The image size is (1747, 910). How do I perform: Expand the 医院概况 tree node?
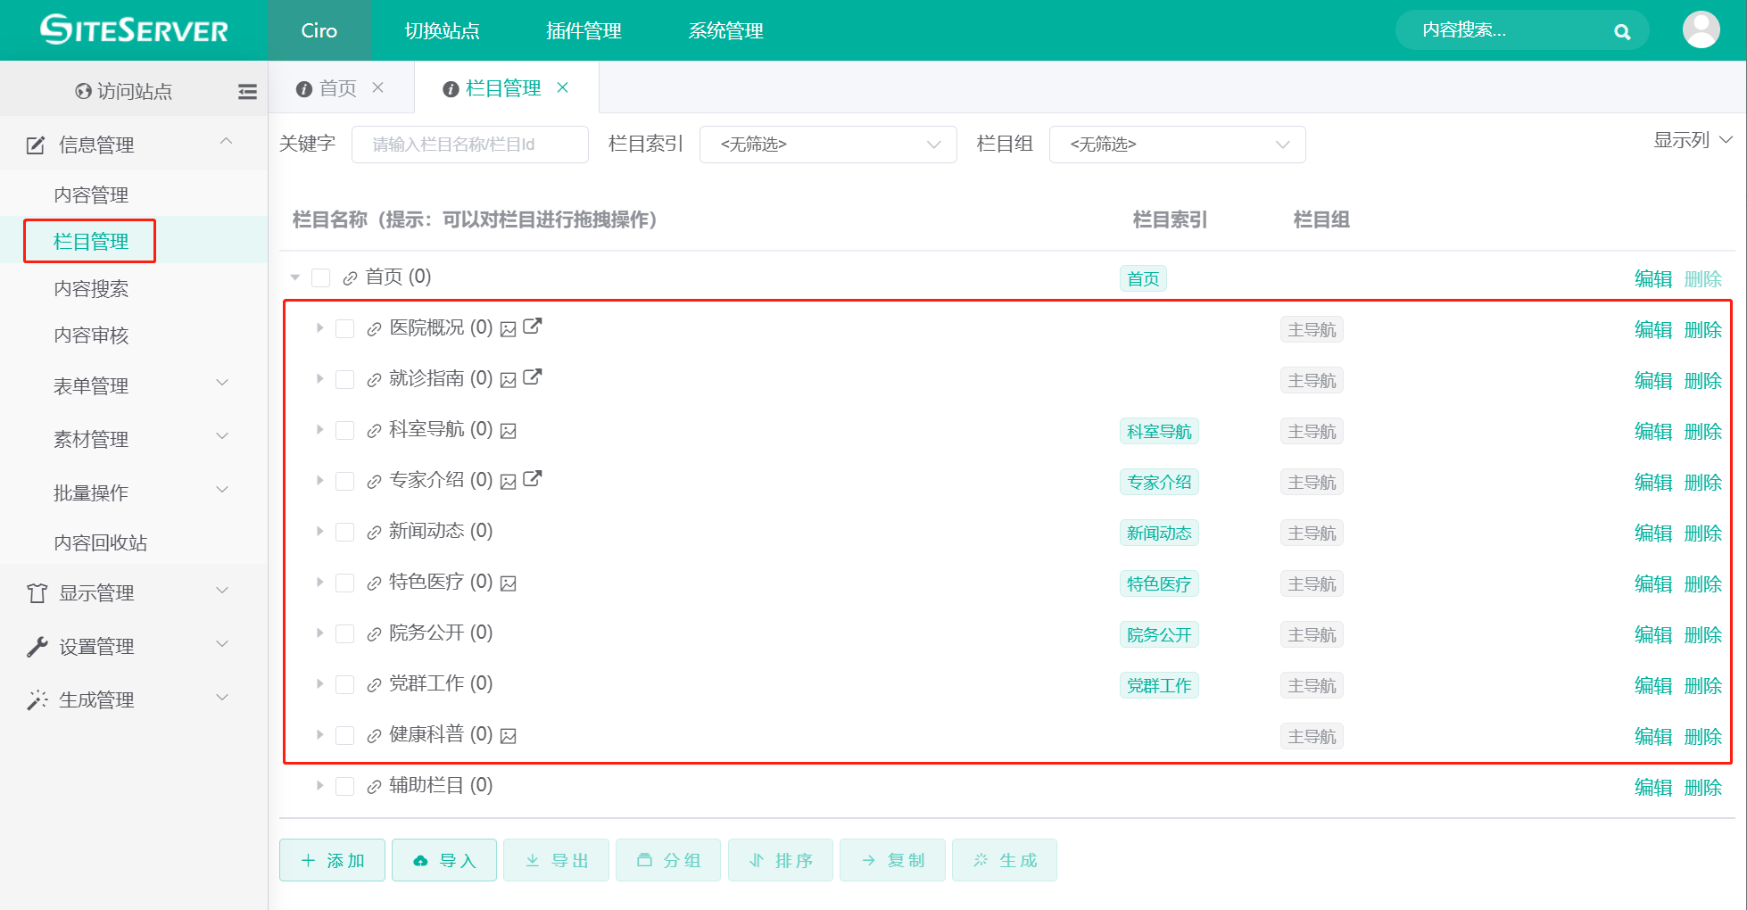(319, 327)
